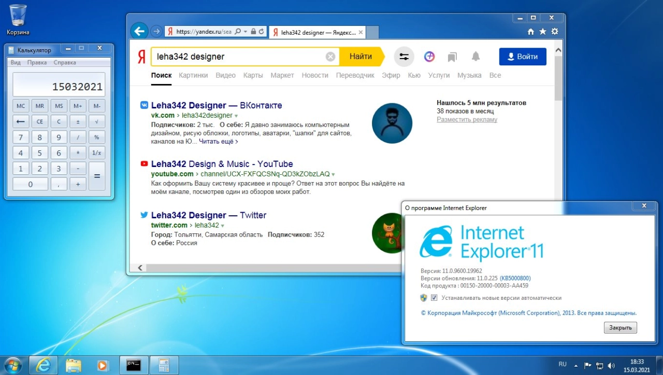The height and width of the screenshot is (375, 663).
Task: Click the Action Center flag tray icon
Action: 588,365
